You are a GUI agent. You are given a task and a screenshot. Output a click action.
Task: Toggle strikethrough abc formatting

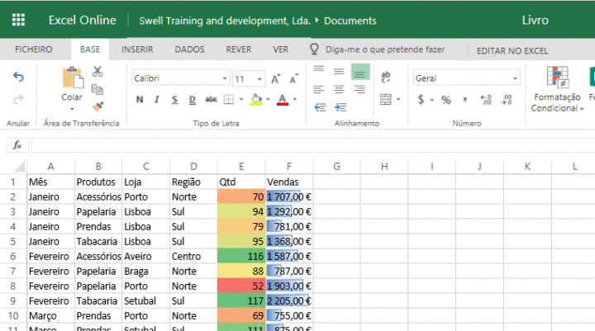tap(211, 99)
